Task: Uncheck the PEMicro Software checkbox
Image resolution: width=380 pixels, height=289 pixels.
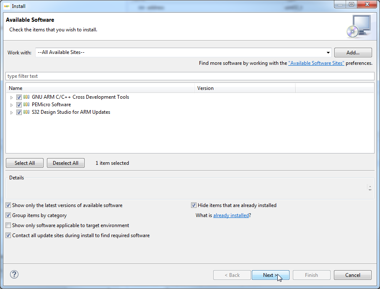Action: point(19,105)
